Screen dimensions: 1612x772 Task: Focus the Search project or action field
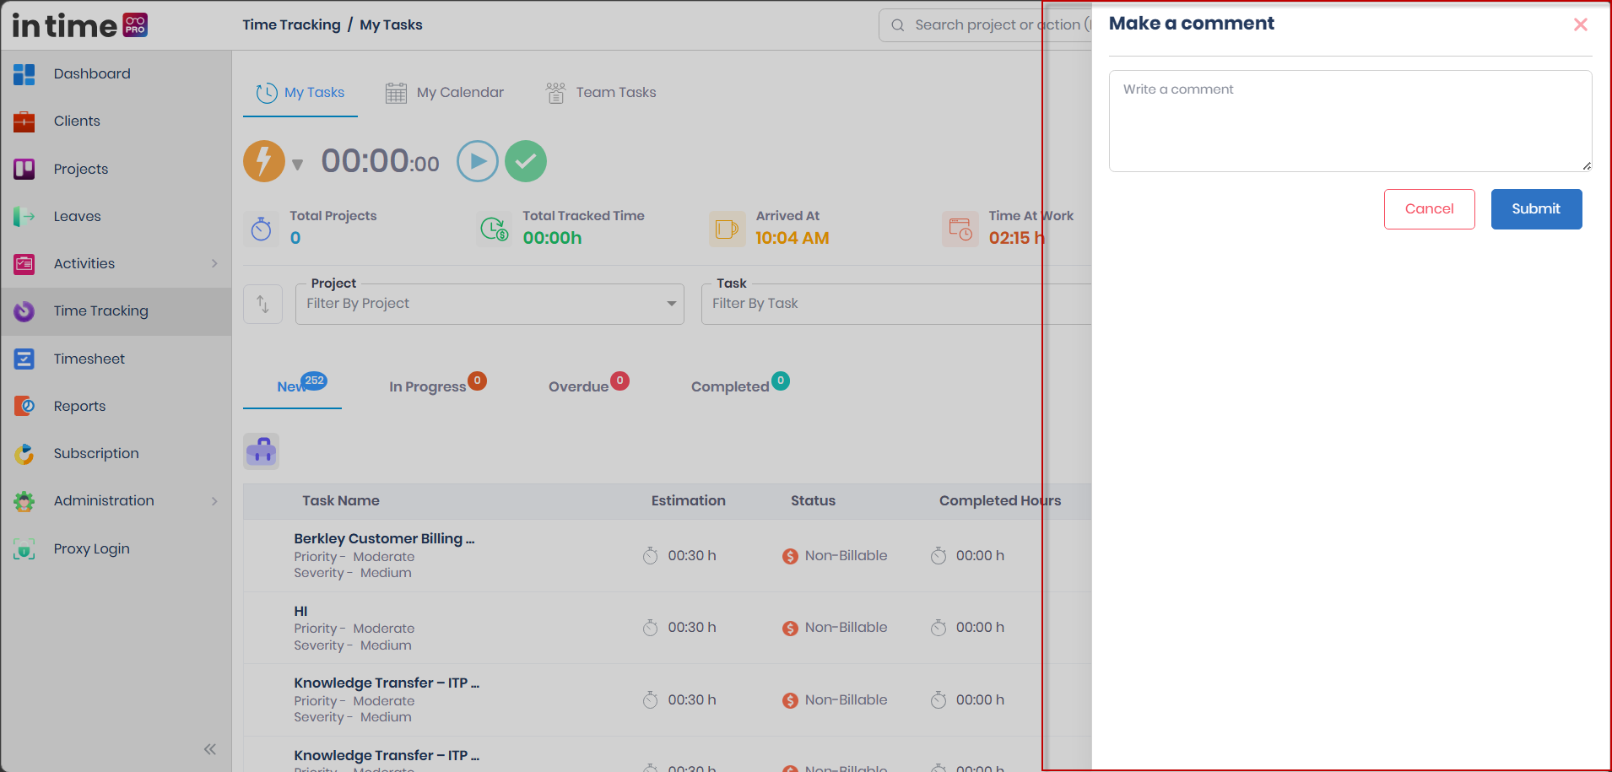click(x=985, y=25)
